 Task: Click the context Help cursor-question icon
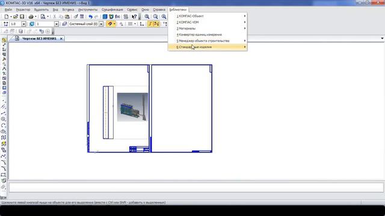[x=134, y=17]
